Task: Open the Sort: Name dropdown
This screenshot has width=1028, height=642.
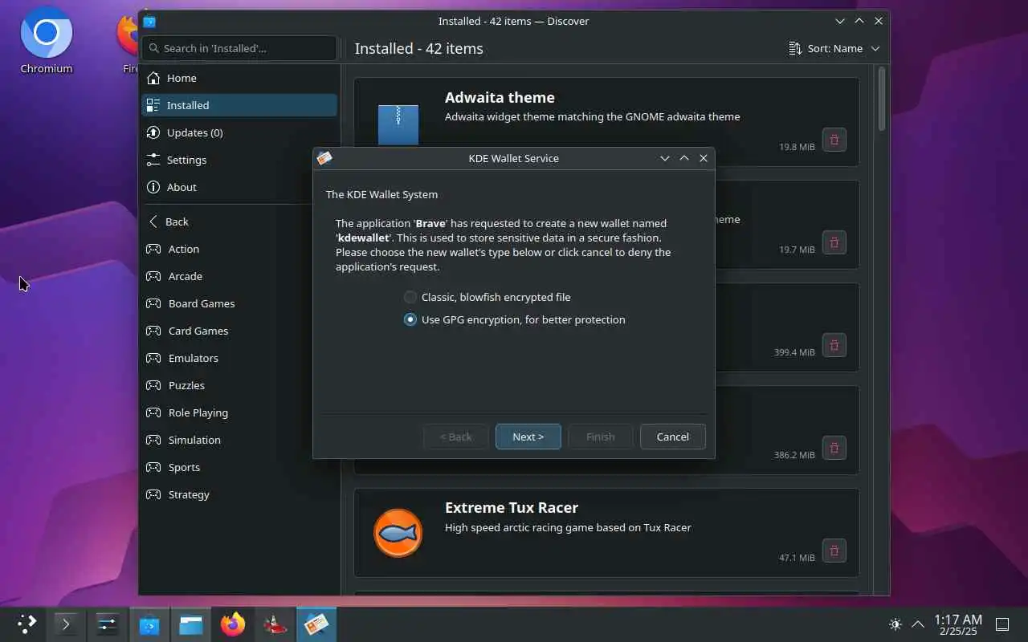Action: (x=834, y=48)
